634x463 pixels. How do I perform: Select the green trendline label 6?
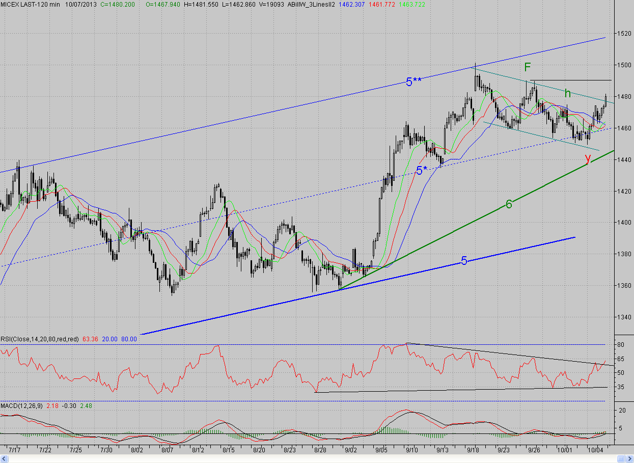pos(509,204)
